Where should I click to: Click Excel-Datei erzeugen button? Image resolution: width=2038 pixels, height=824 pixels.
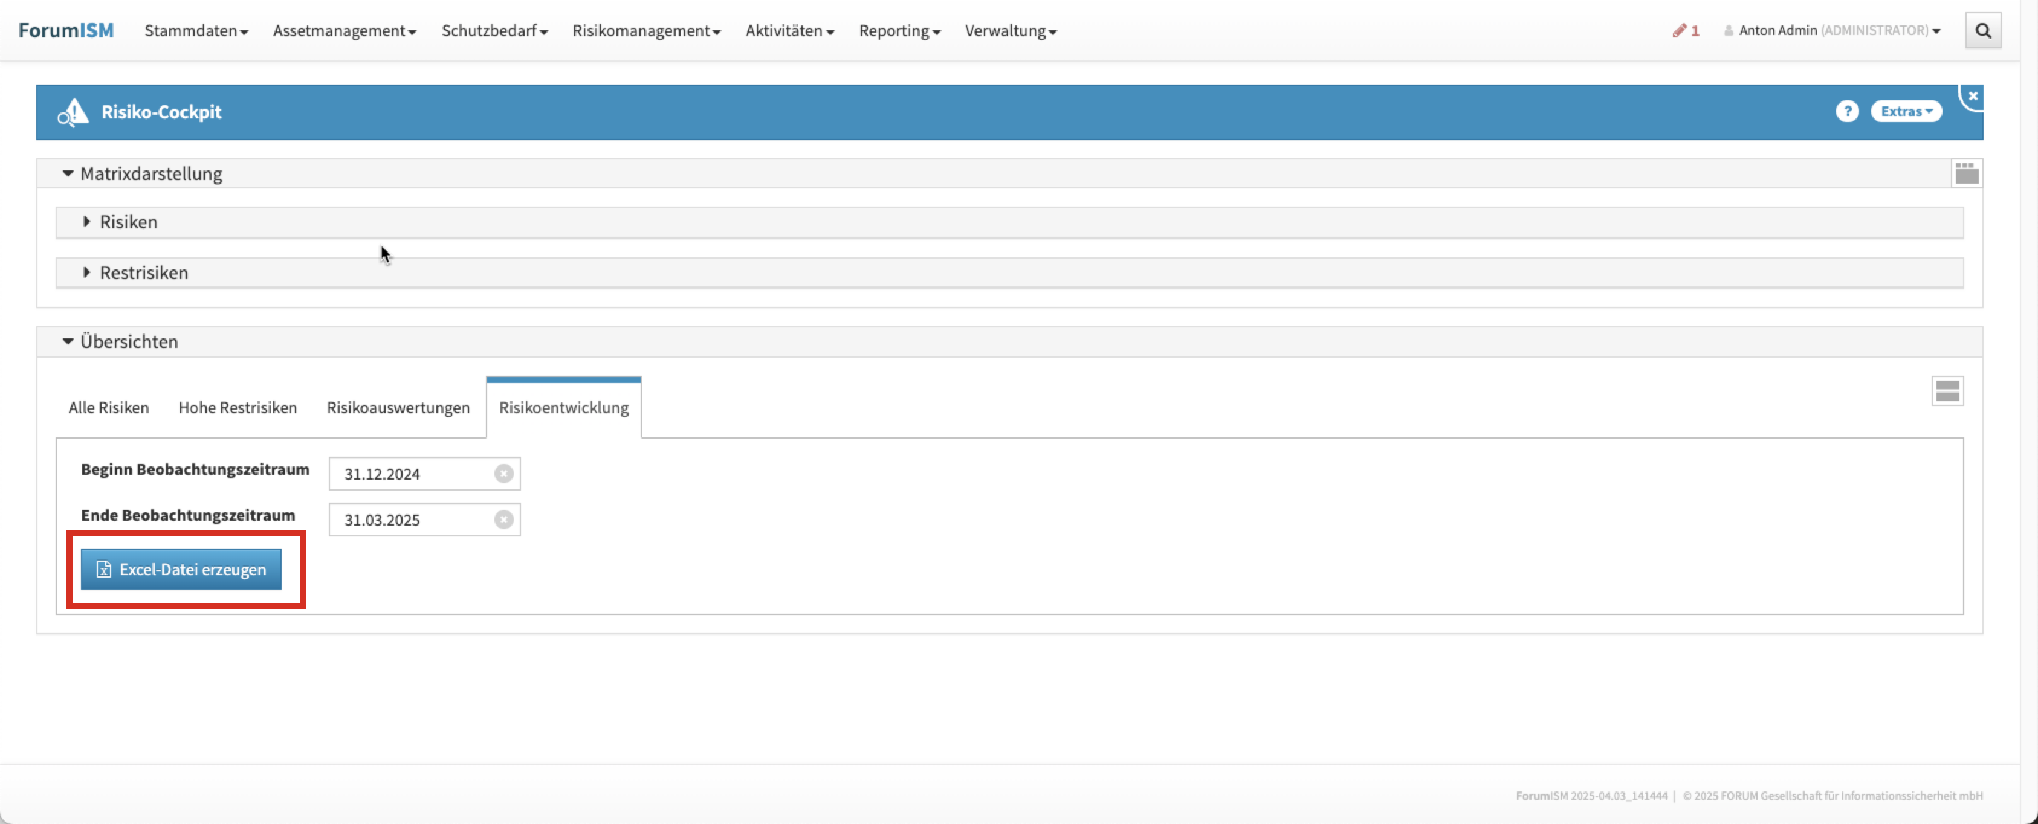tap(181, 569)
